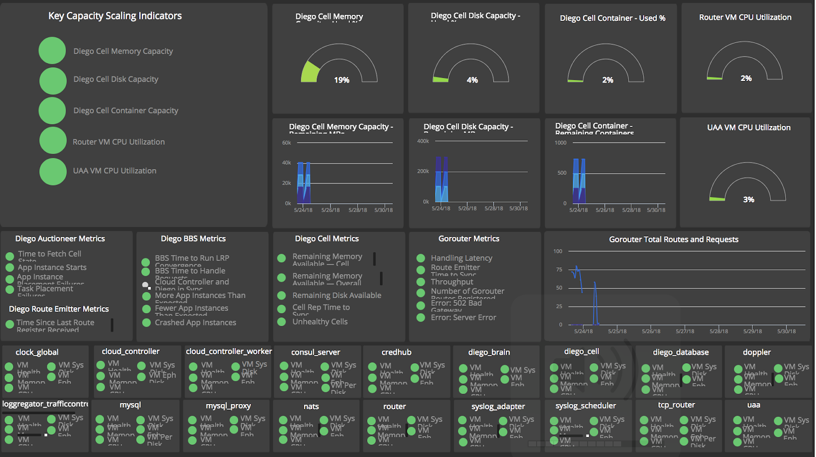Click the loggregator_trafficcontroller panel title
The image size is (816, 457).
click(45, 404)
